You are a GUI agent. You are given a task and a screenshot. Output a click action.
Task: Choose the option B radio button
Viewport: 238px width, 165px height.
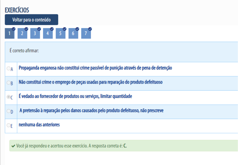[8, 83]
